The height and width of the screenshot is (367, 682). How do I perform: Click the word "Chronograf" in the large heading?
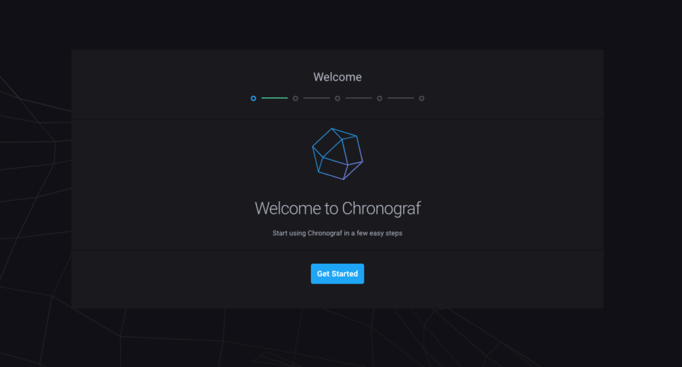(381, 208)
